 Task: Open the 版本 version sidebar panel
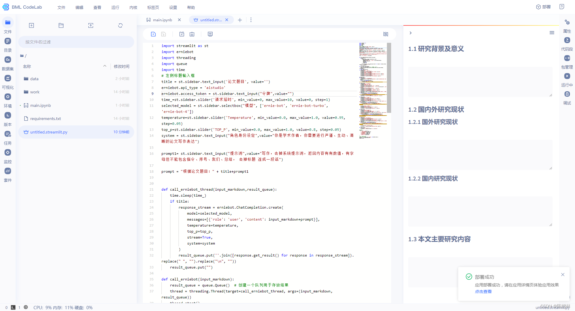8,119
